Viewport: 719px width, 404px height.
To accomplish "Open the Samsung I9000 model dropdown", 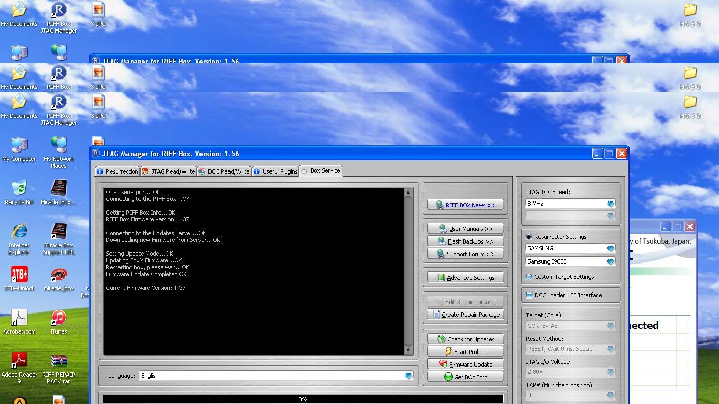I will tap(571, 261).
